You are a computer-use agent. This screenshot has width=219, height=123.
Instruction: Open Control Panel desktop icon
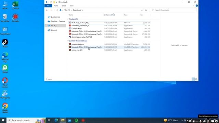click(5, 31)
